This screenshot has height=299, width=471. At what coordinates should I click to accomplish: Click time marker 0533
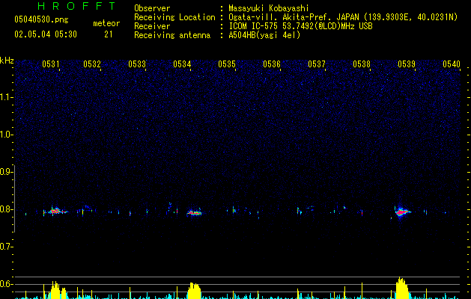pyautogui.click(x=137, y=64)
